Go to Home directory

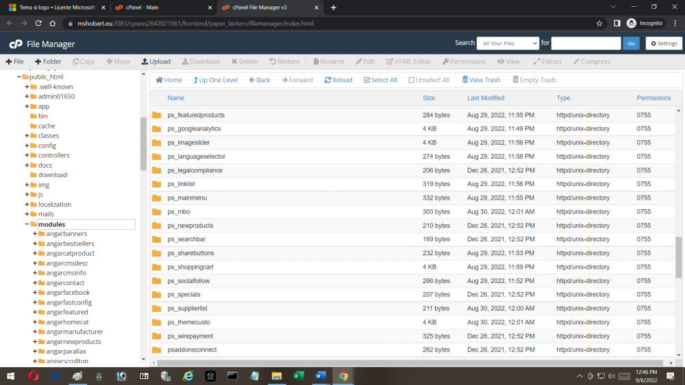(169, 80)
